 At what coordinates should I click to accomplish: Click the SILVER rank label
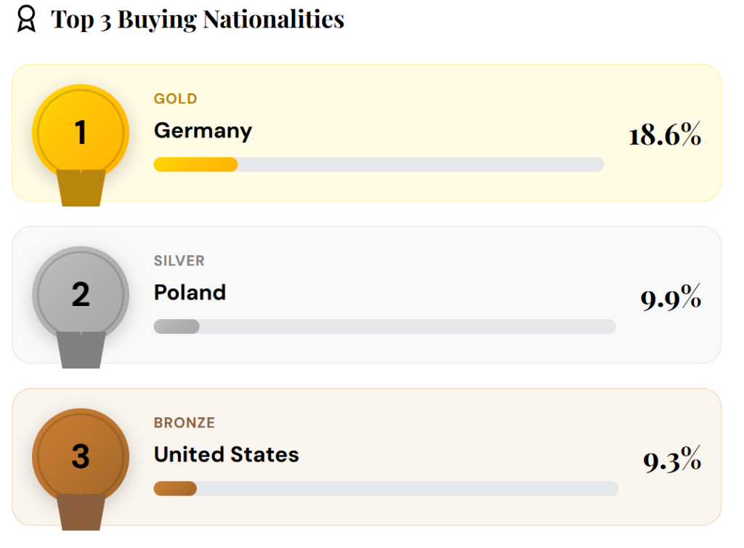(x=179, y=261)
